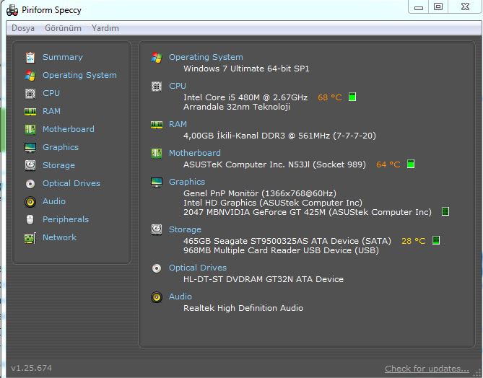This screenshot has height=378, width=483.
Task: Click the Optical Drives heading in summary
Action: coord(197,268)
